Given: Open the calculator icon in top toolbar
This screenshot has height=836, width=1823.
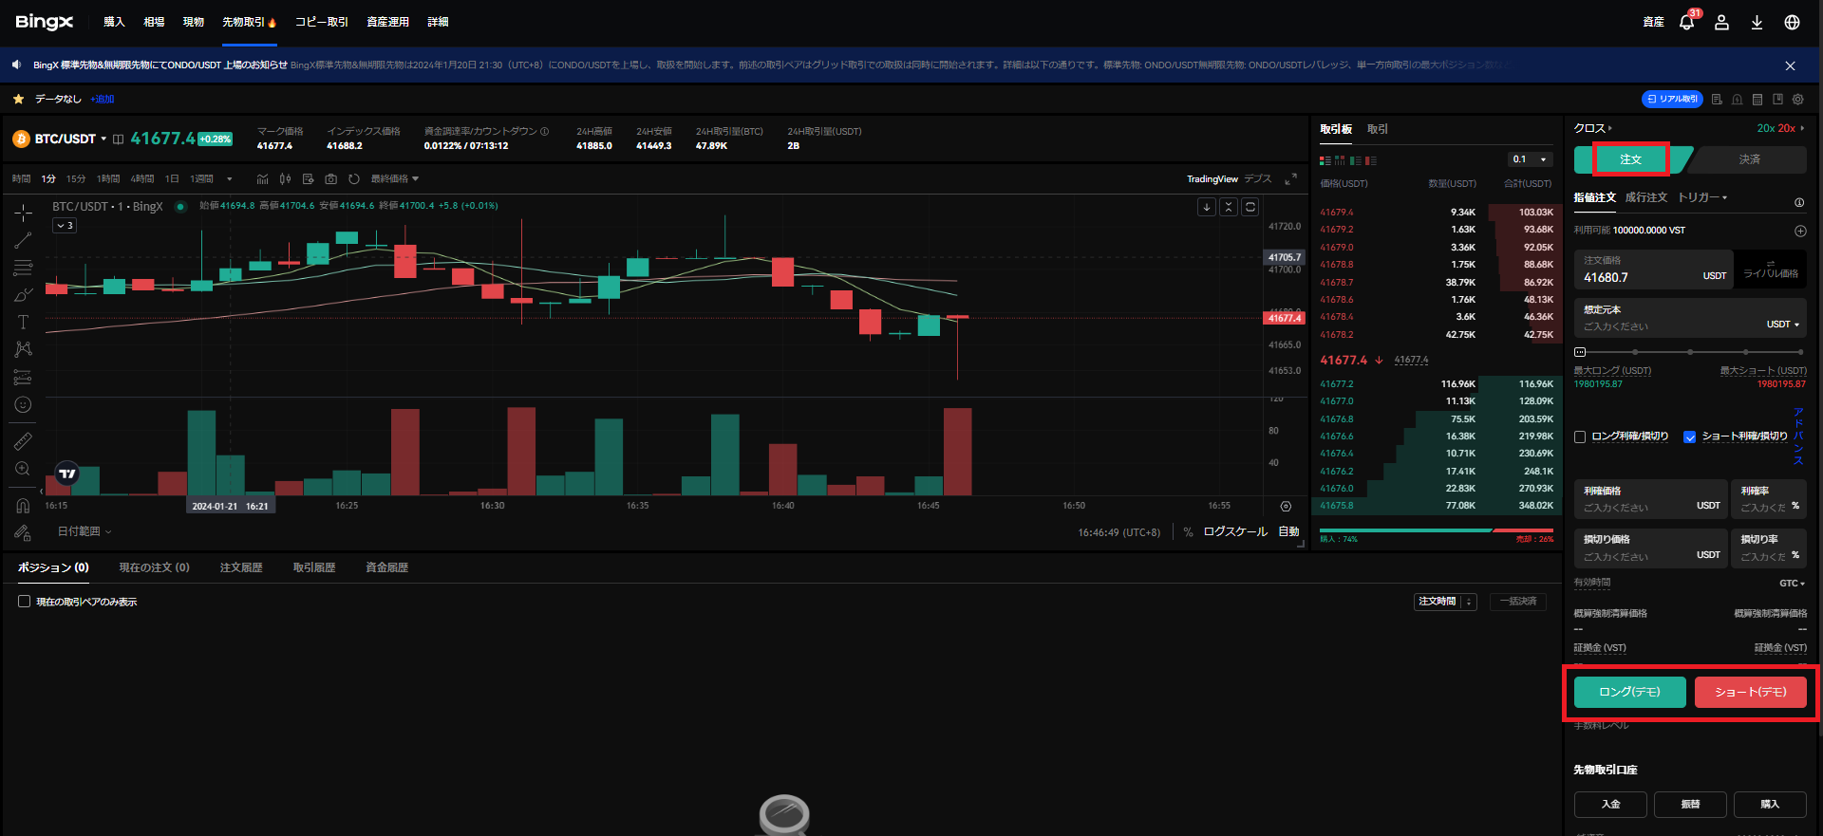Looking at the screenshot, I should point(1757,99).
